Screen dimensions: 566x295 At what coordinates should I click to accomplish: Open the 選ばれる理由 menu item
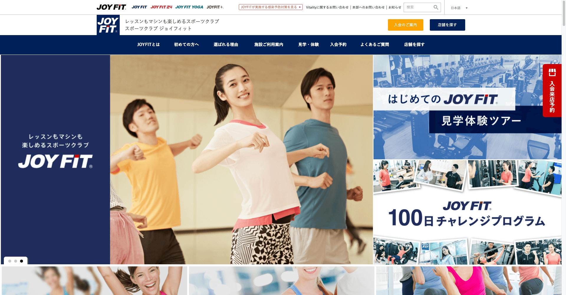click(x=226, y=45)
